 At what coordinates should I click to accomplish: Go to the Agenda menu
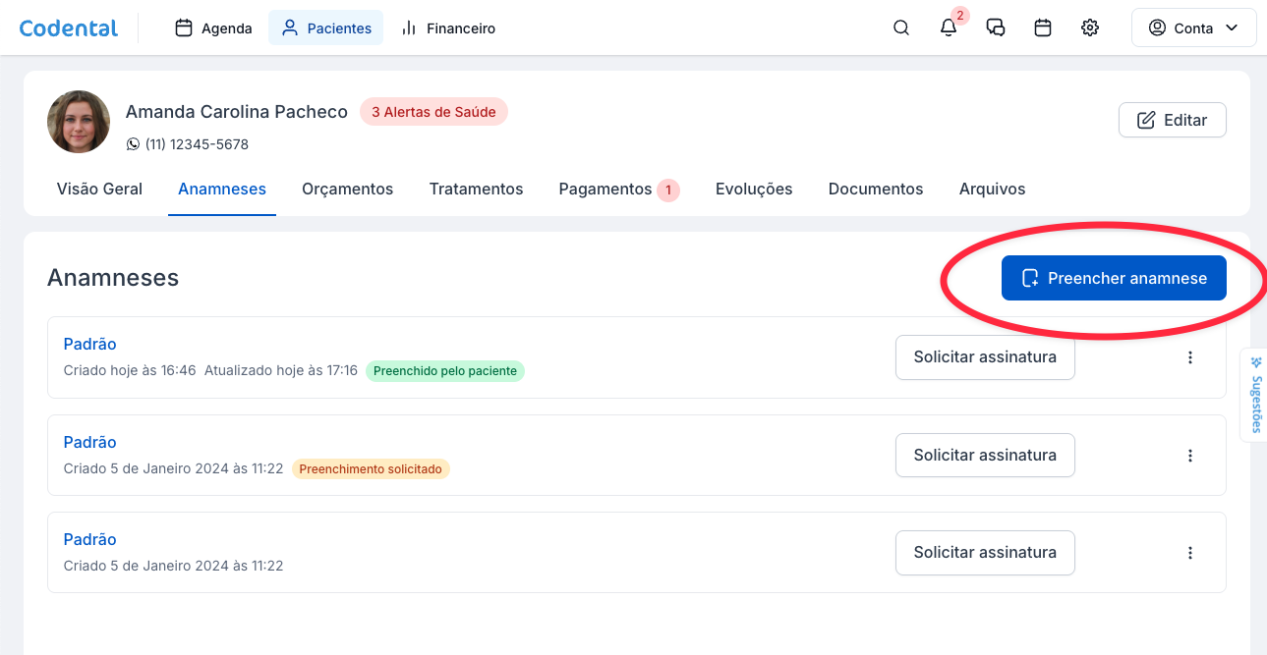click(x=213, y=28)
